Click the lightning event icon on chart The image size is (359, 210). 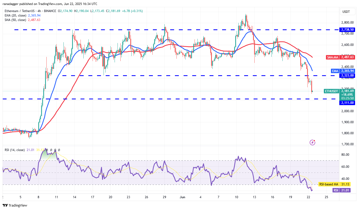click(312, 142)
